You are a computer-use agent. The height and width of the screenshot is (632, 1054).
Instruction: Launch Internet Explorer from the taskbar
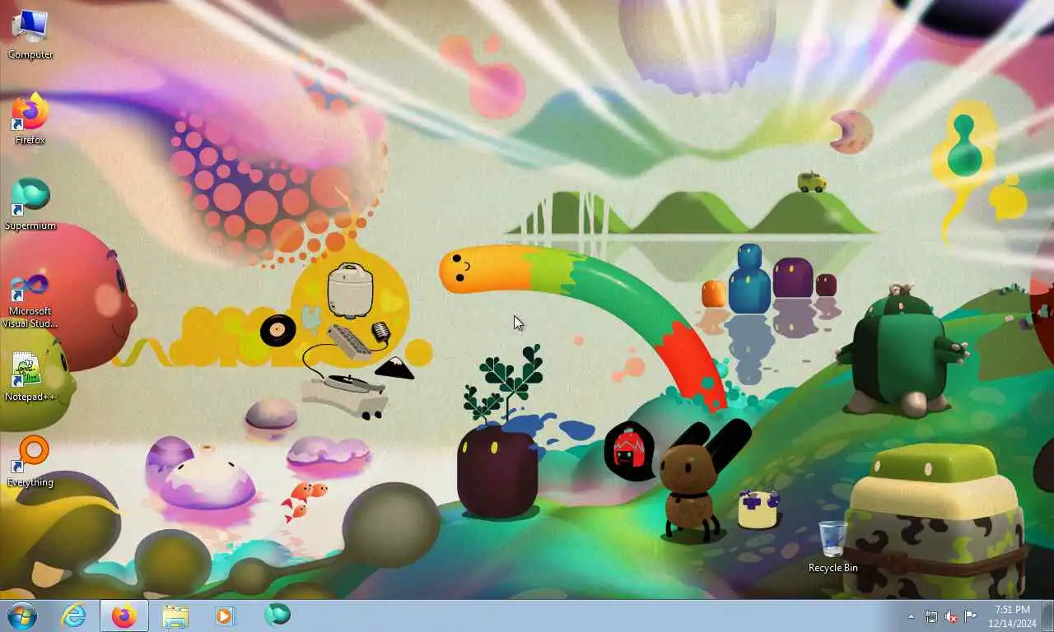73,616
